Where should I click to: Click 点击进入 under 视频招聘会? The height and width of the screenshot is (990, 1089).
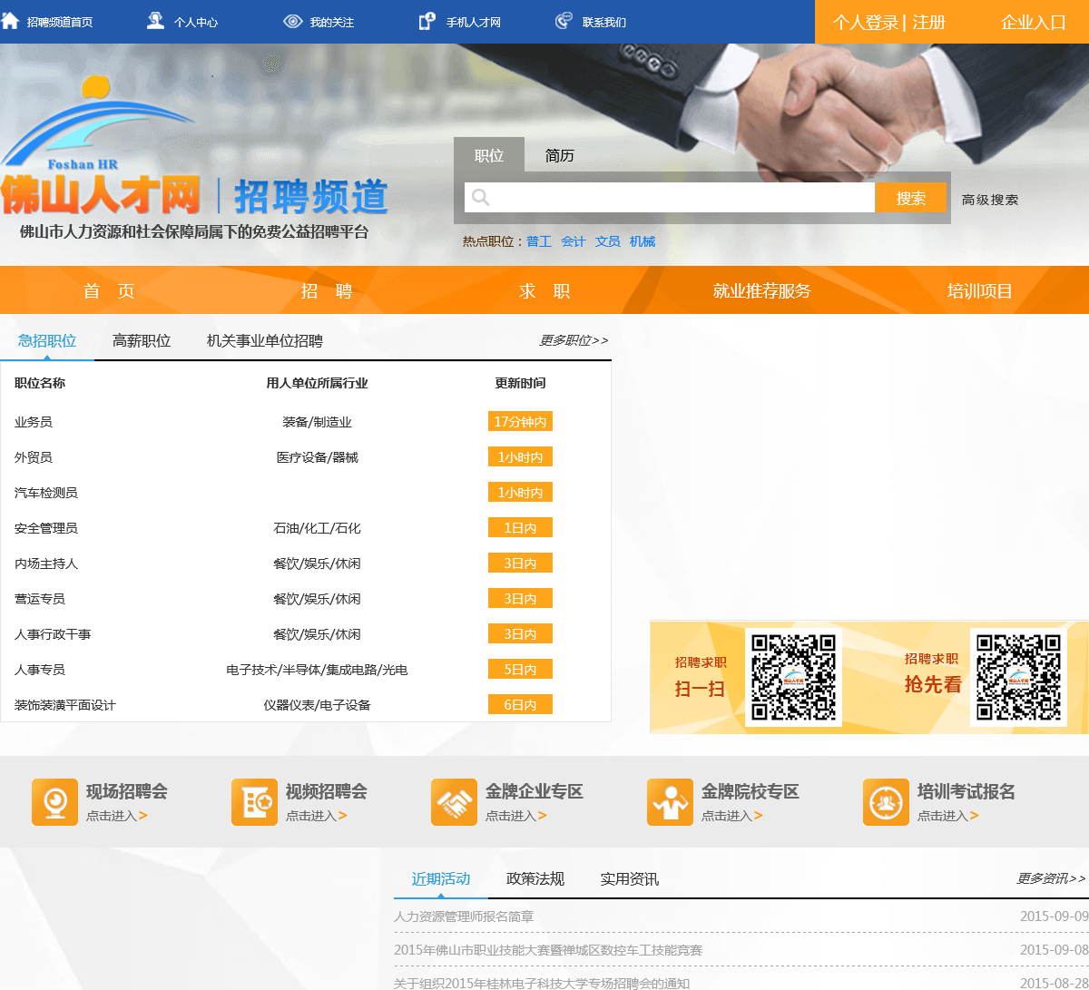coord(317,816)
